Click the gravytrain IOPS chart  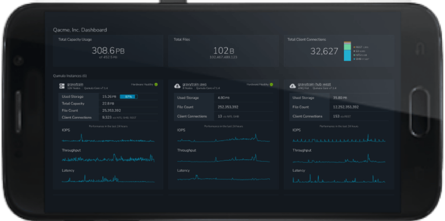pyautogui.click(x=107, y=138)
